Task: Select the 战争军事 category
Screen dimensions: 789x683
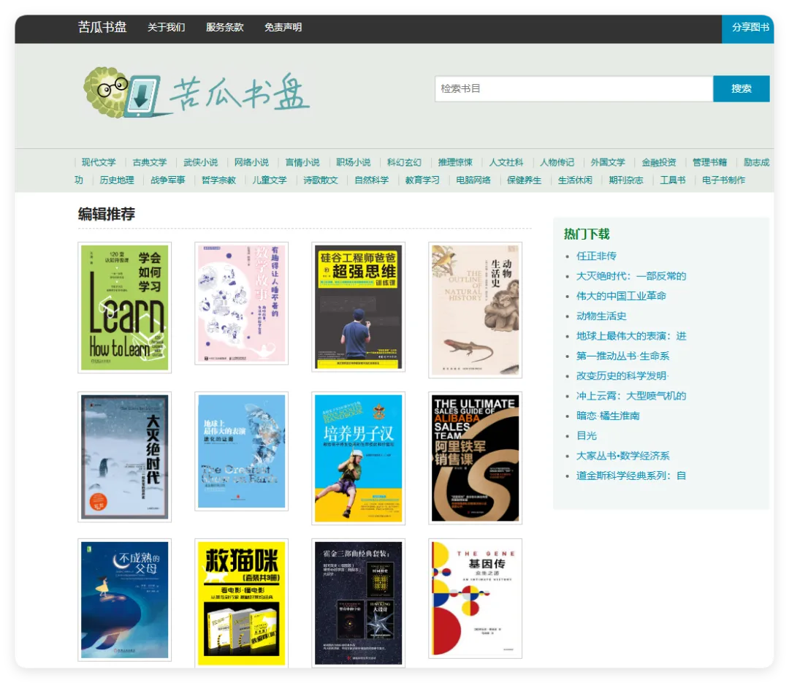Action: click(167, 180)
